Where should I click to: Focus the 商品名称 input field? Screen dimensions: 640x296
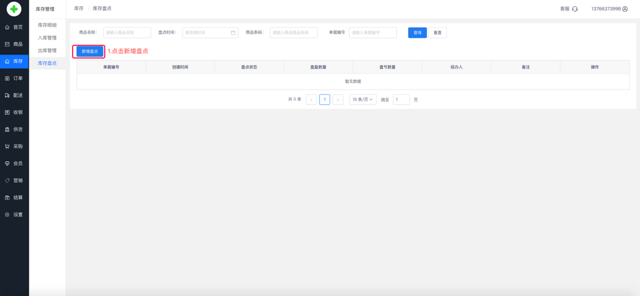(x=127, y=33)
